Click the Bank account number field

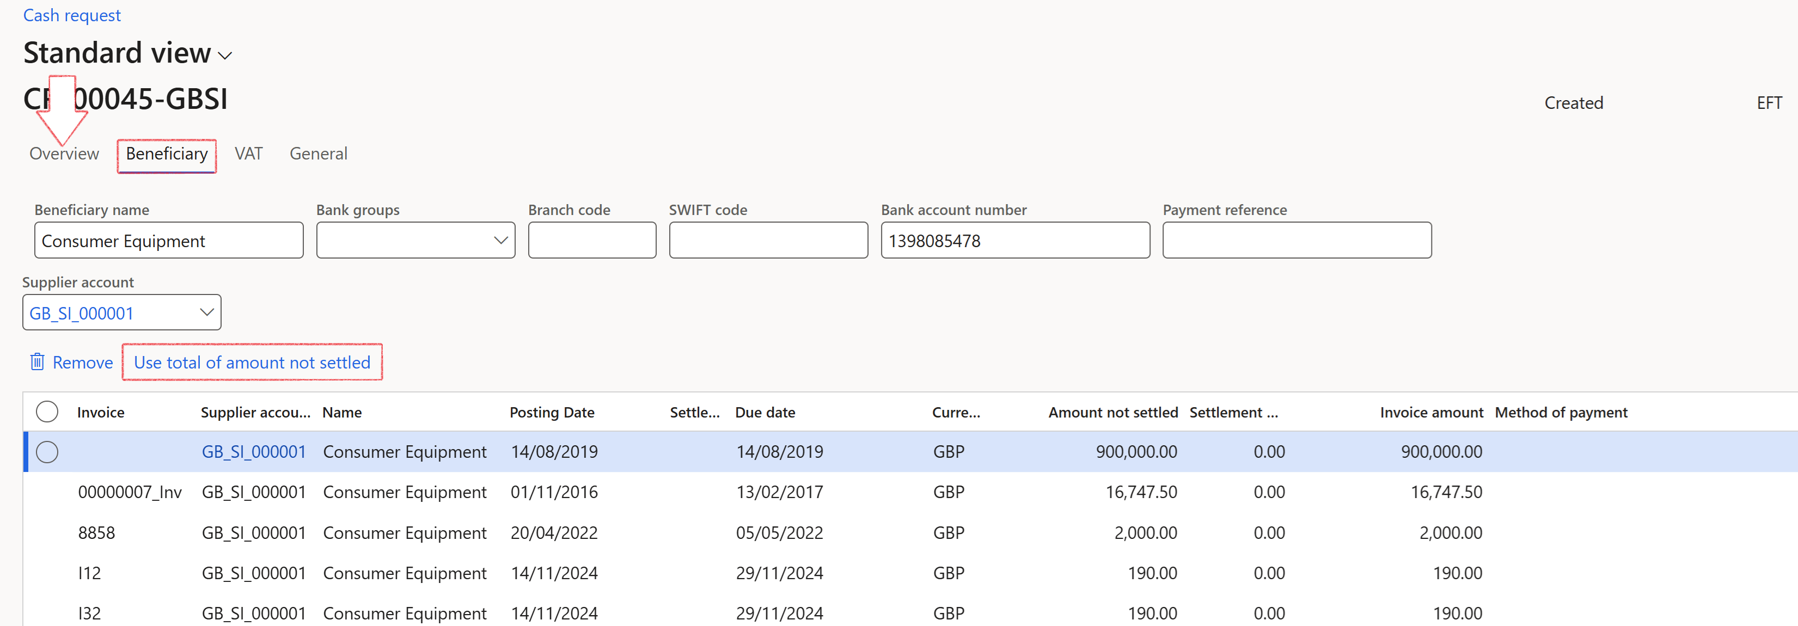[1015, 240]
